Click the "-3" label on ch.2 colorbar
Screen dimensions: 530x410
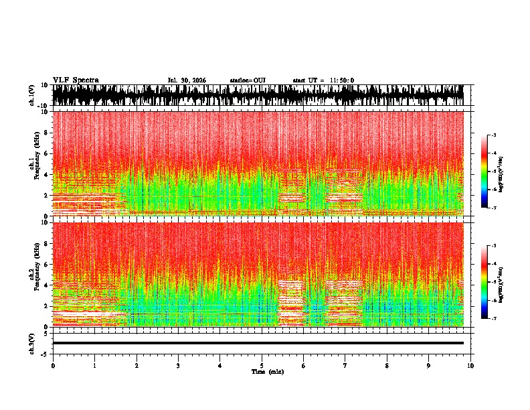click(494, 246)
